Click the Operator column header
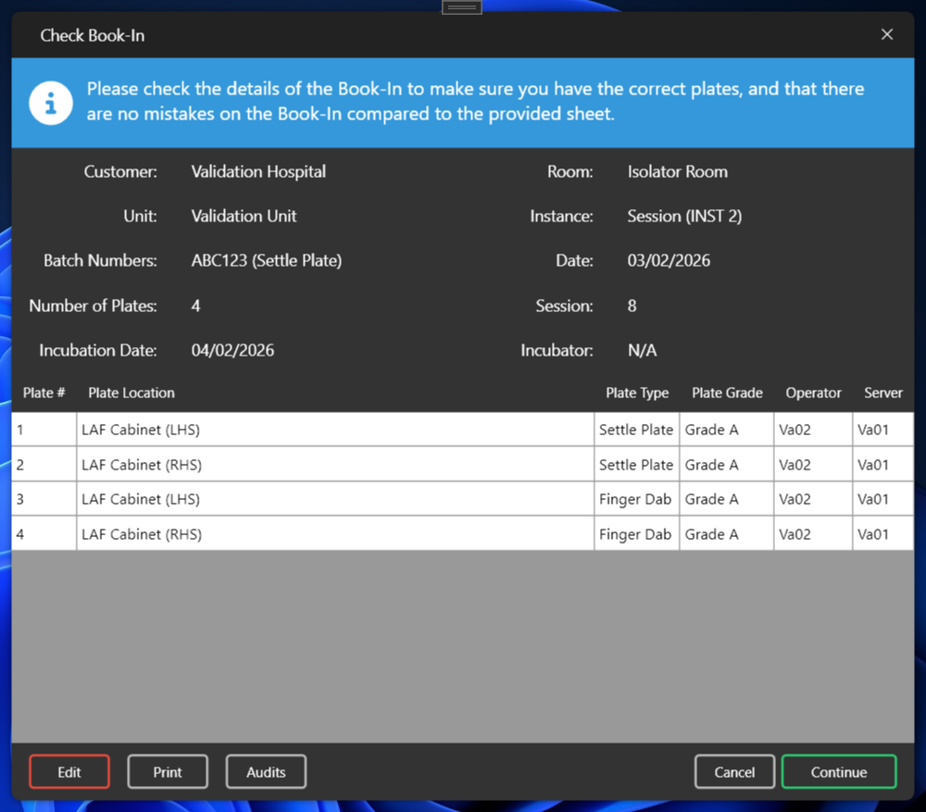Viewport: 926px width, 812px height. click(813, 393)
